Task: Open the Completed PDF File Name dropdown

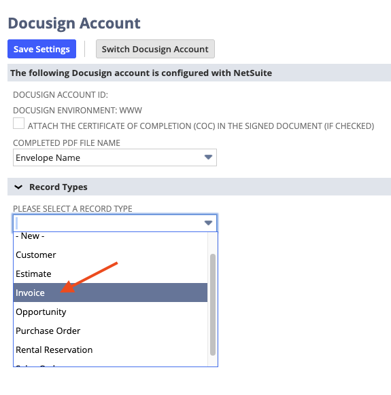Action: pos(115,157)
